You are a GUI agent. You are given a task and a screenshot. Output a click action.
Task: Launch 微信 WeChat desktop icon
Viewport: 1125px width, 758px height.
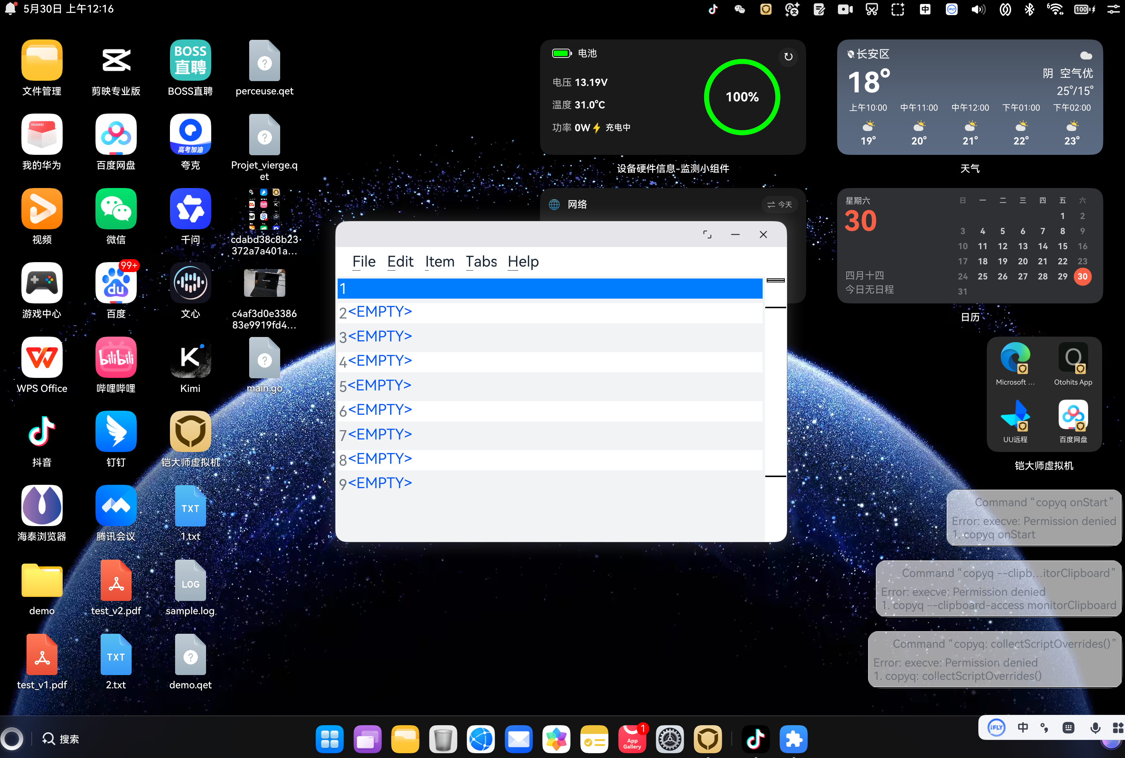click(x=116, y=209)
